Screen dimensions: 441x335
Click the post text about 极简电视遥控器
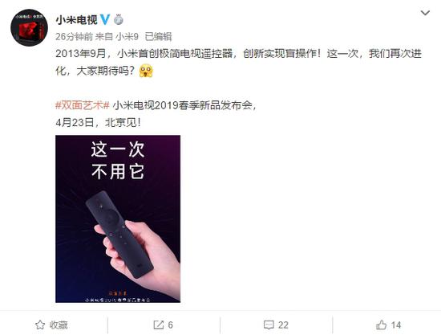click(238, 62)
